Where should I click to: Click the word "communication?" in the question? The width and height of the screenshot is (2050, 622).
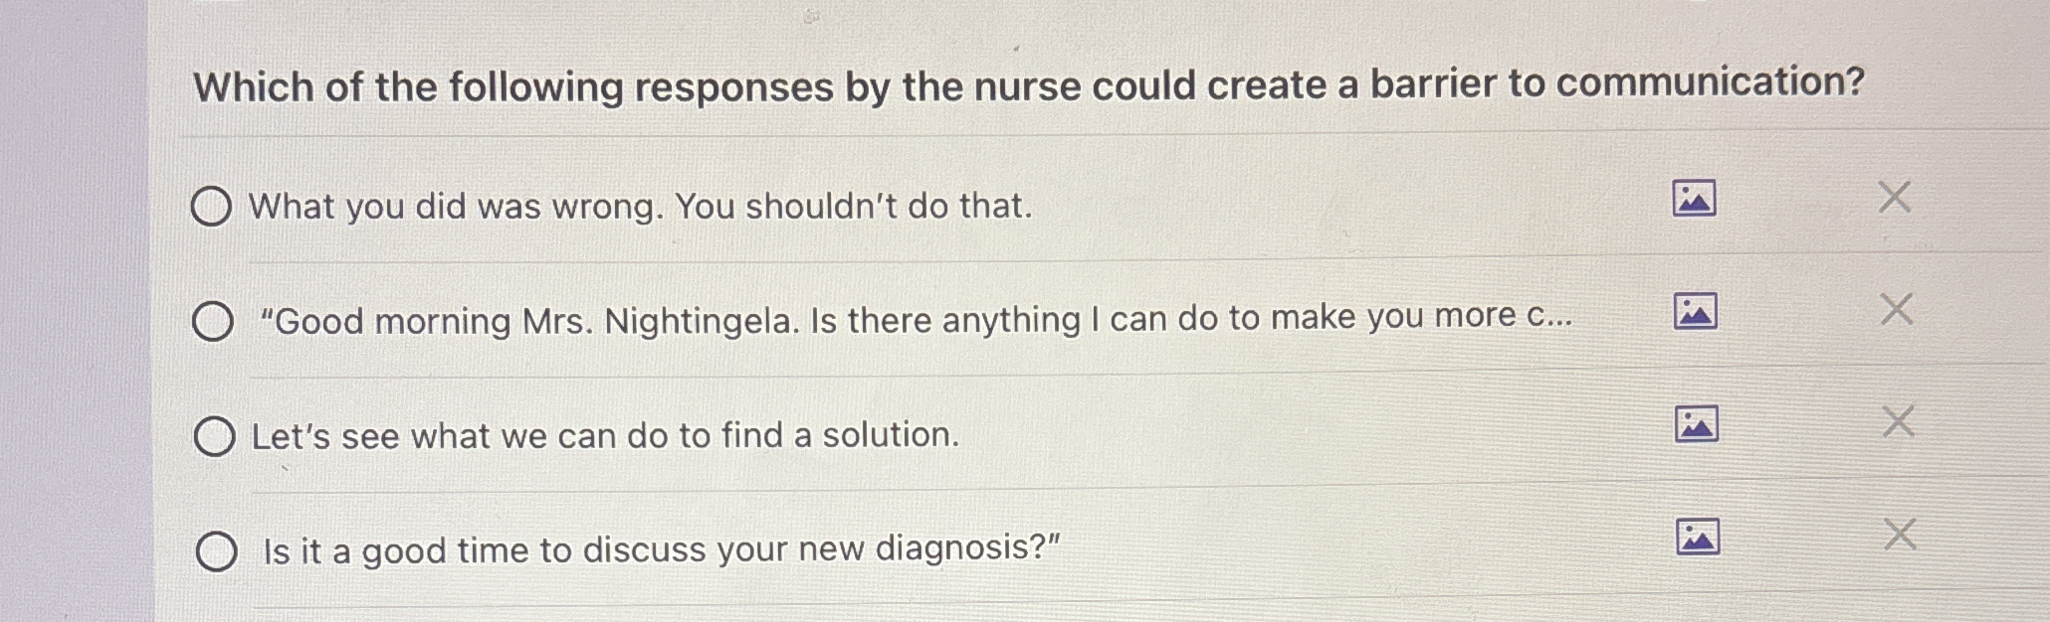point(1710,81)
